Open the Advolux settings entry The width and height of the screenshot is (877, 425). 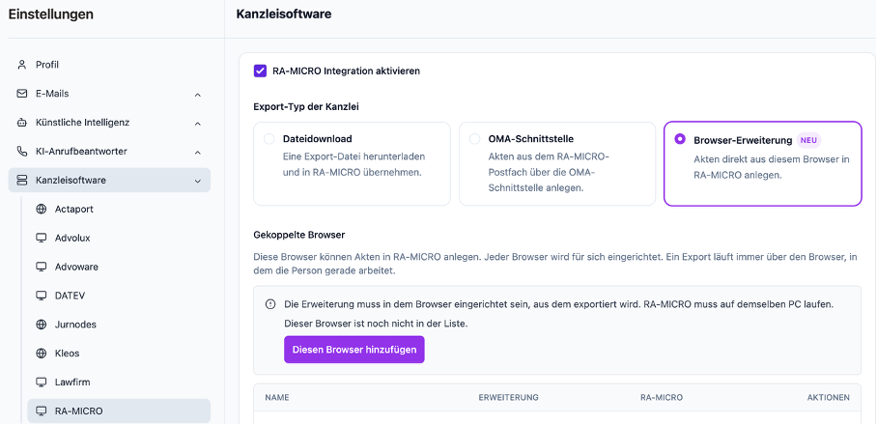119,239
